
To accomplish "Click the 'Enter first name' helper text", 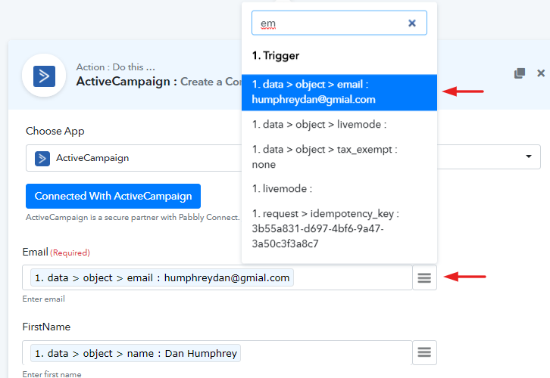I will point(52,373).
